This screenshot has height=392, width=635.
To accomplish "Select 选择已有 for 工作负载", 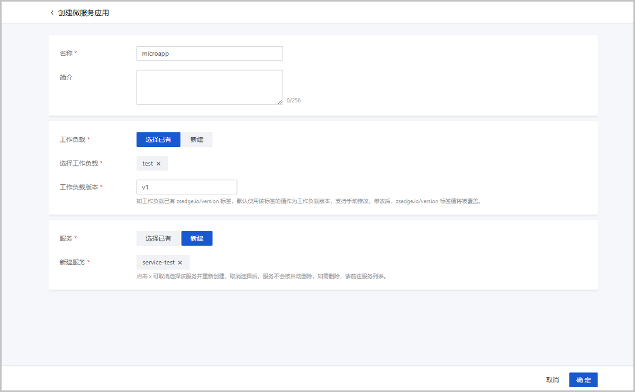I will coord(158,139).
